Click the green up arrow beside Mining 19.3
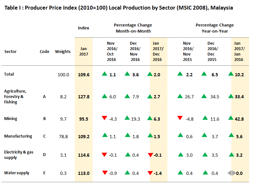Image resolution: width=253 pixels, height=187 pixels. (127, 118)
